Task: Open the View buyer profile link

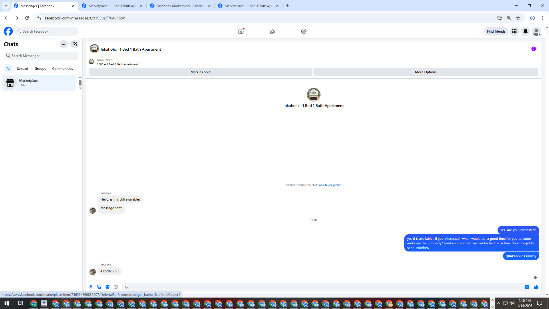Action: [329, 185]
